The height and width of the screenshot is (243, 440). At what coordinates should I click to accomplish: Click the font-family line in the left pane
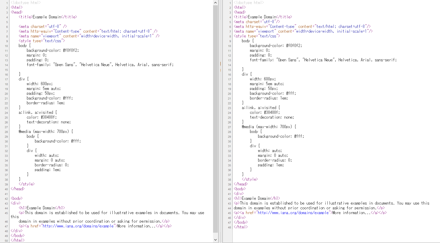point(100,65)
